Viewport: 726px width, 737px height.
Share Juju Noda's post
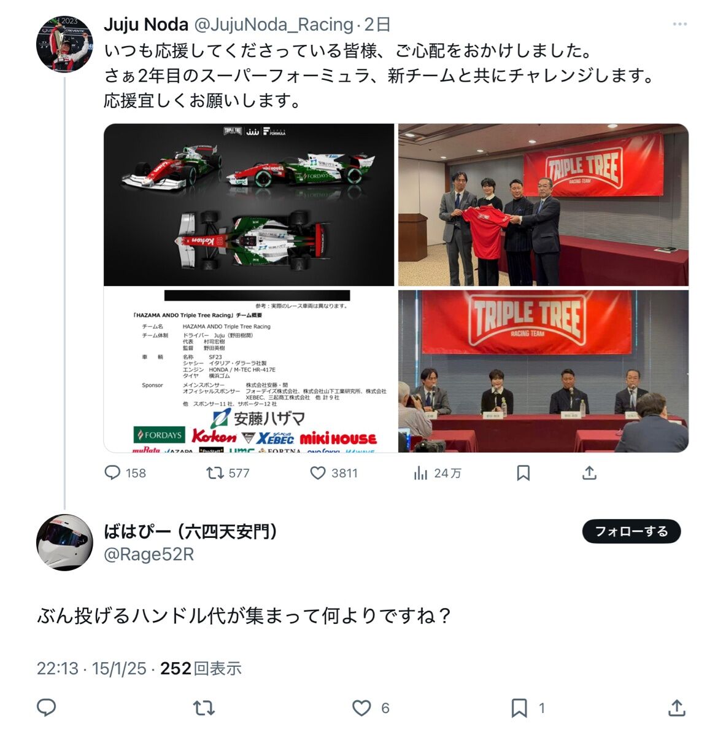pyautogui.click(x=589, y=473)
